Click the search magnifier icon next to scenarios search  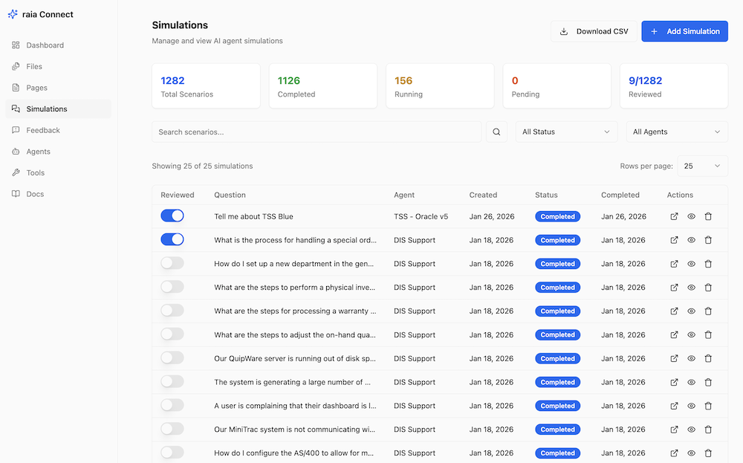point(496,132)
